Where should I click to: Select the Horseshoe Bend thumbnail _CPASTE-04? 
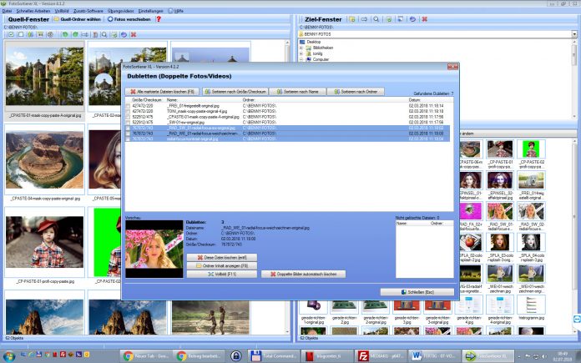coord(44,160)
